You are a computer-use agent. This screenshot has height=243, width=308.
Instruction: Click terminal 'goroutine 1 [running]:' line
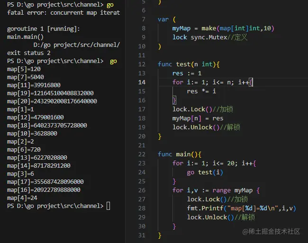44,29
